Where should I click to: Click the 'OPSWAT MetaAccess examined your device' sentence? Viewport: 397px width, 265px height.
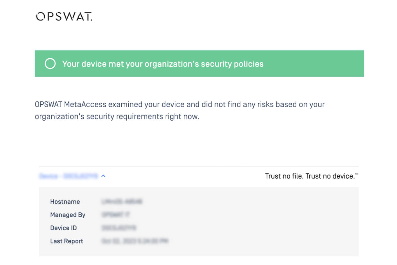[x=179, y=104]
